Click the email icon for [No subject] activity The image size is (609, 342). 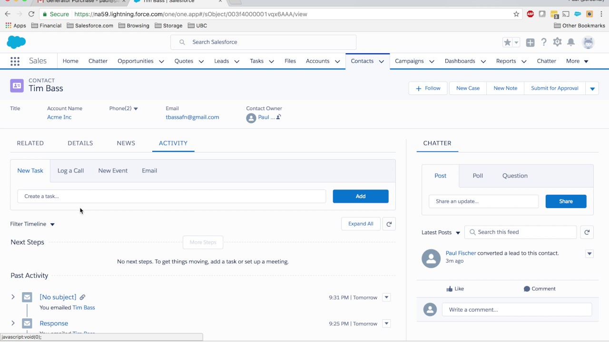(27, 297)
